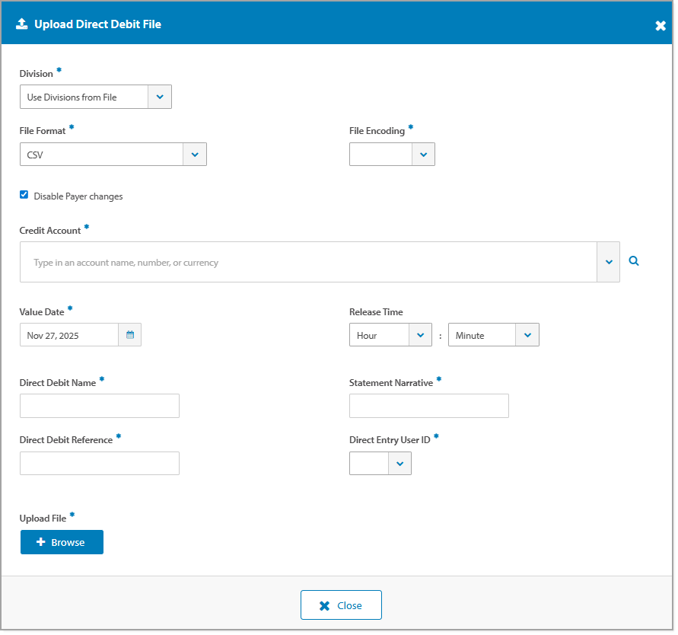Expand the Credit Account dropdown arrow
This screenshot has width=678, height=635.
608,261
